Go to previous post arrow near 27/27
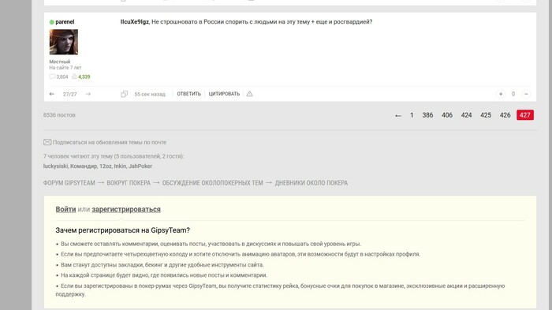Screen dimensions: 552x310 [52, 94]
